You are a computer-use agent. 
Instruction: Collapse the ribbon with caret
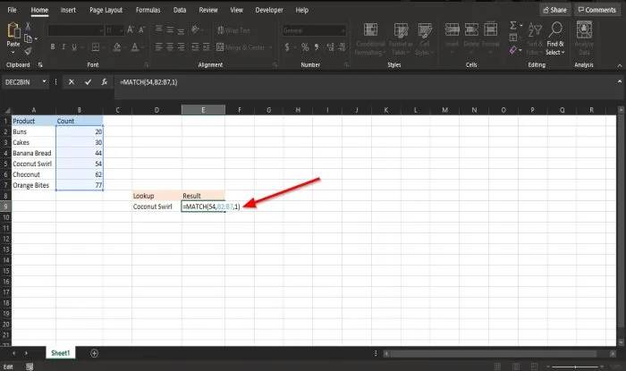[x=619, y=66]
